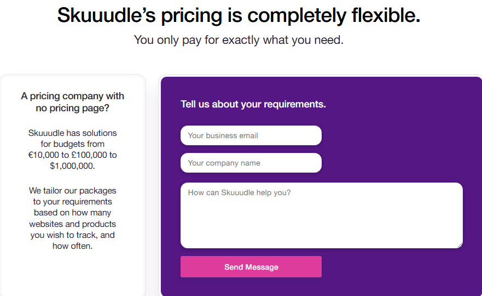The image size is (482, 296).
Task: Click the 'You only pay for exactly what you need.' subtitle
Action: pos(239,40)
